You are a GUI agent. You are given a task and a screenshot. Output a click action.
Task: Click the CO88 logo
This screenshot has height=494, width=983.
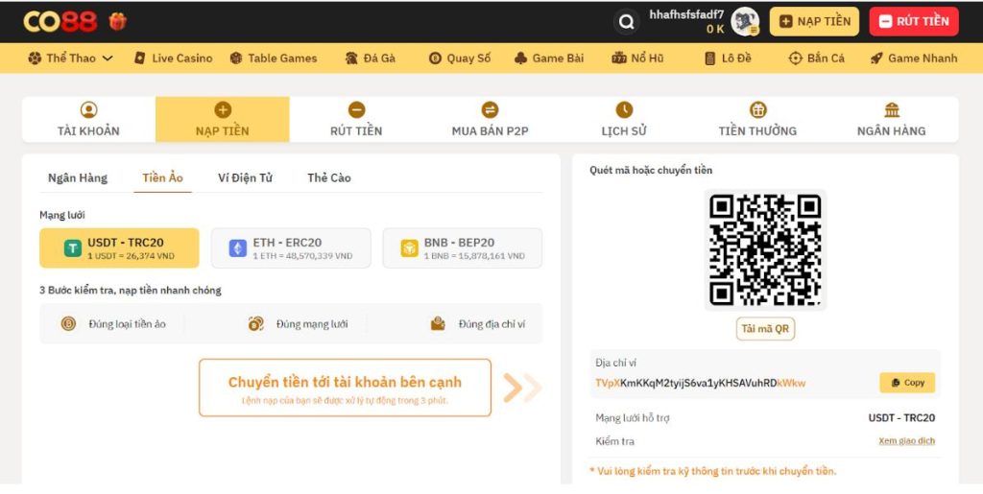tap(60, 22)
